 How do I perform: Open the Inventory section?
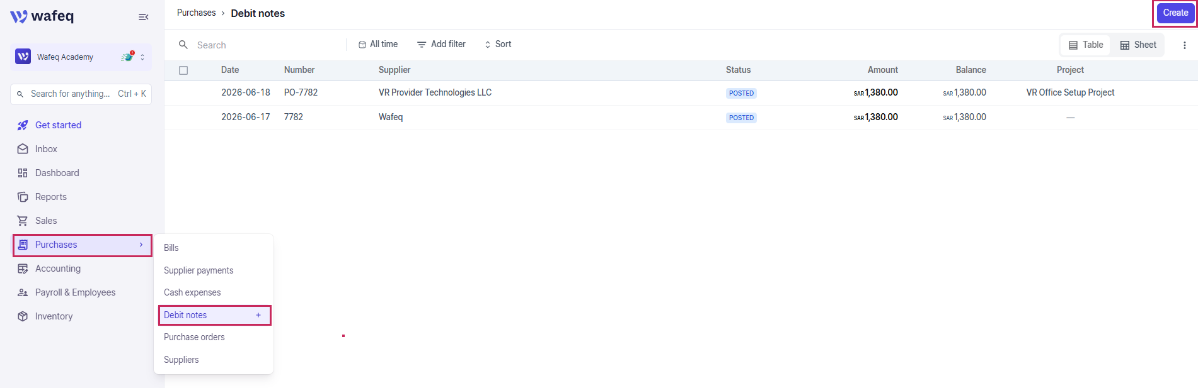(x=54, y=316)
